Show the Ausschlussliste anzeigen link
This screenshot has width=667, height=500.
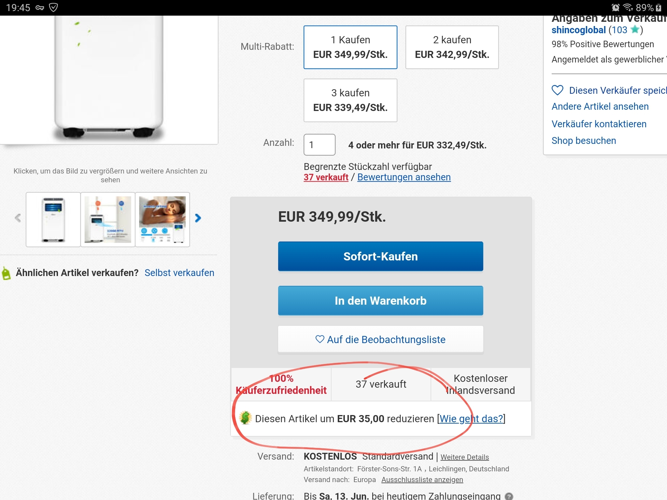[422, 479]
